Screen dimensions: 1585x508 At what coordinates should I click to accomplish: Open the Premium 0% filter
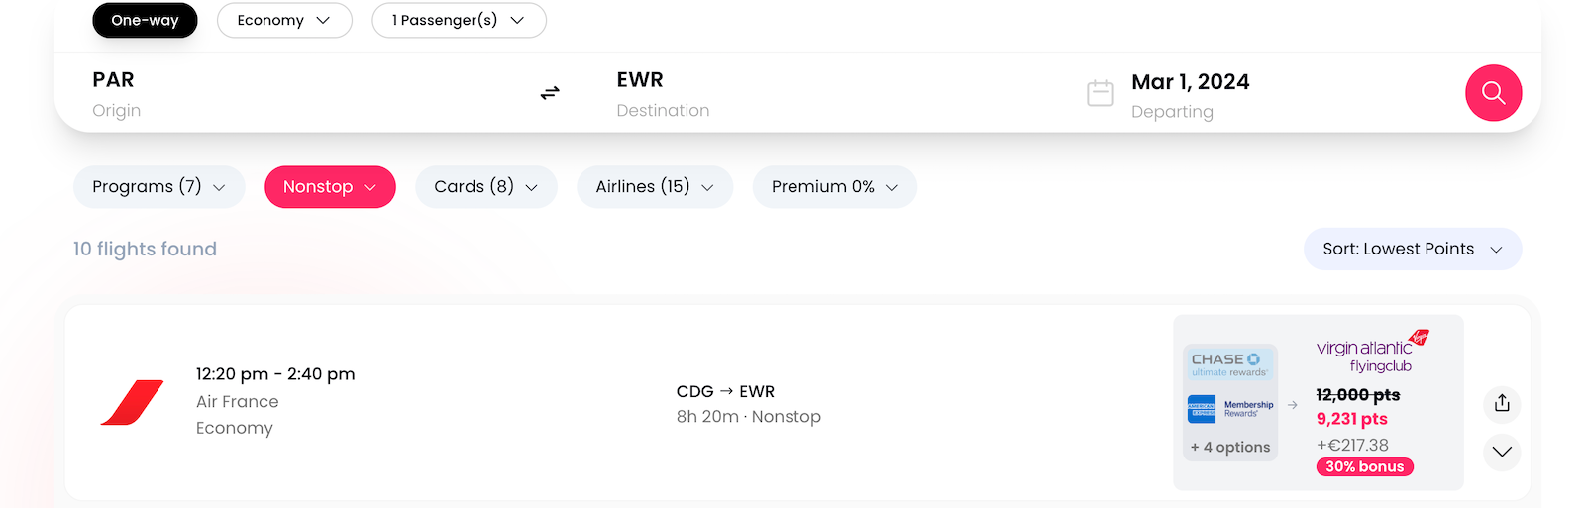pyautogui.click(x=834, y=187)
